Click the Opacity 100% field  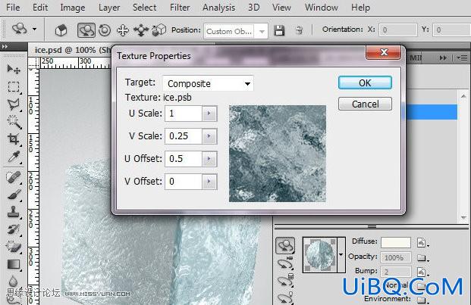click(x=396, y=257)
